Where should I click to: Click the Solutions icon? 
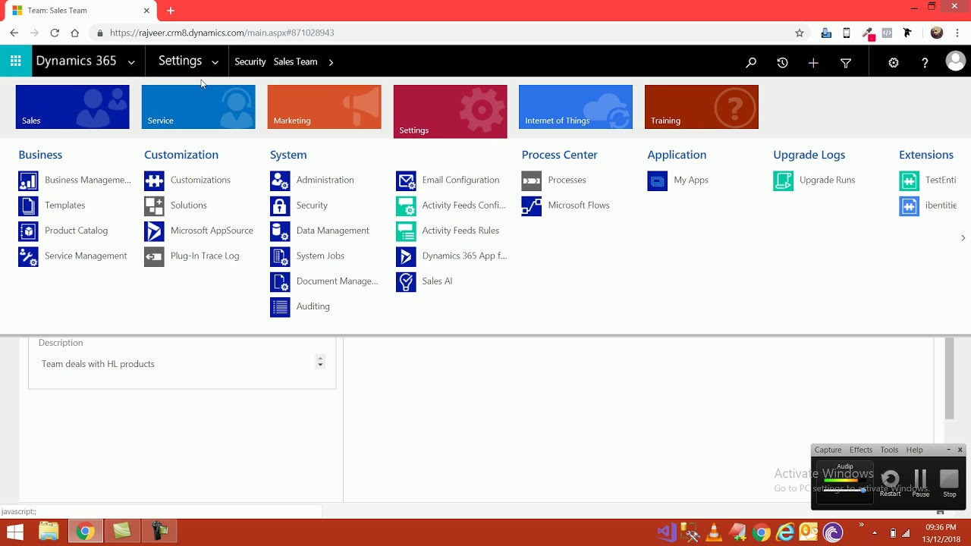[154, 206]
